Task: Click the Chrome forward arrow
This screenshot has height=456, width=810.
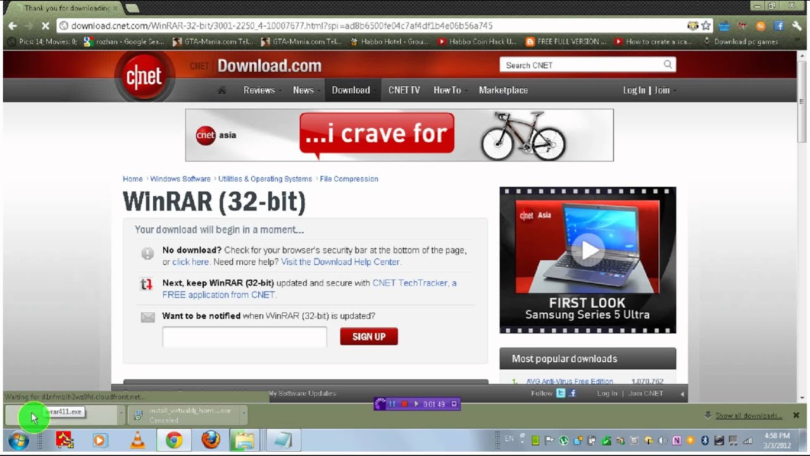Action: point(29,26)
